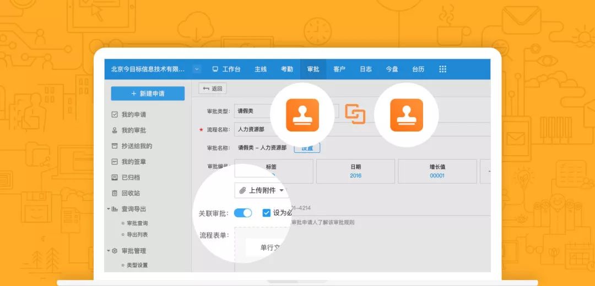Image resolution: width=595 pixels, height=286 pixels.
Task: Click the archive icon beside 已归档
Action: 115,177
